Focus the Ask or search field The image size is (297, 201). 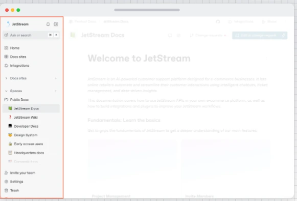[x=31, y=35]
